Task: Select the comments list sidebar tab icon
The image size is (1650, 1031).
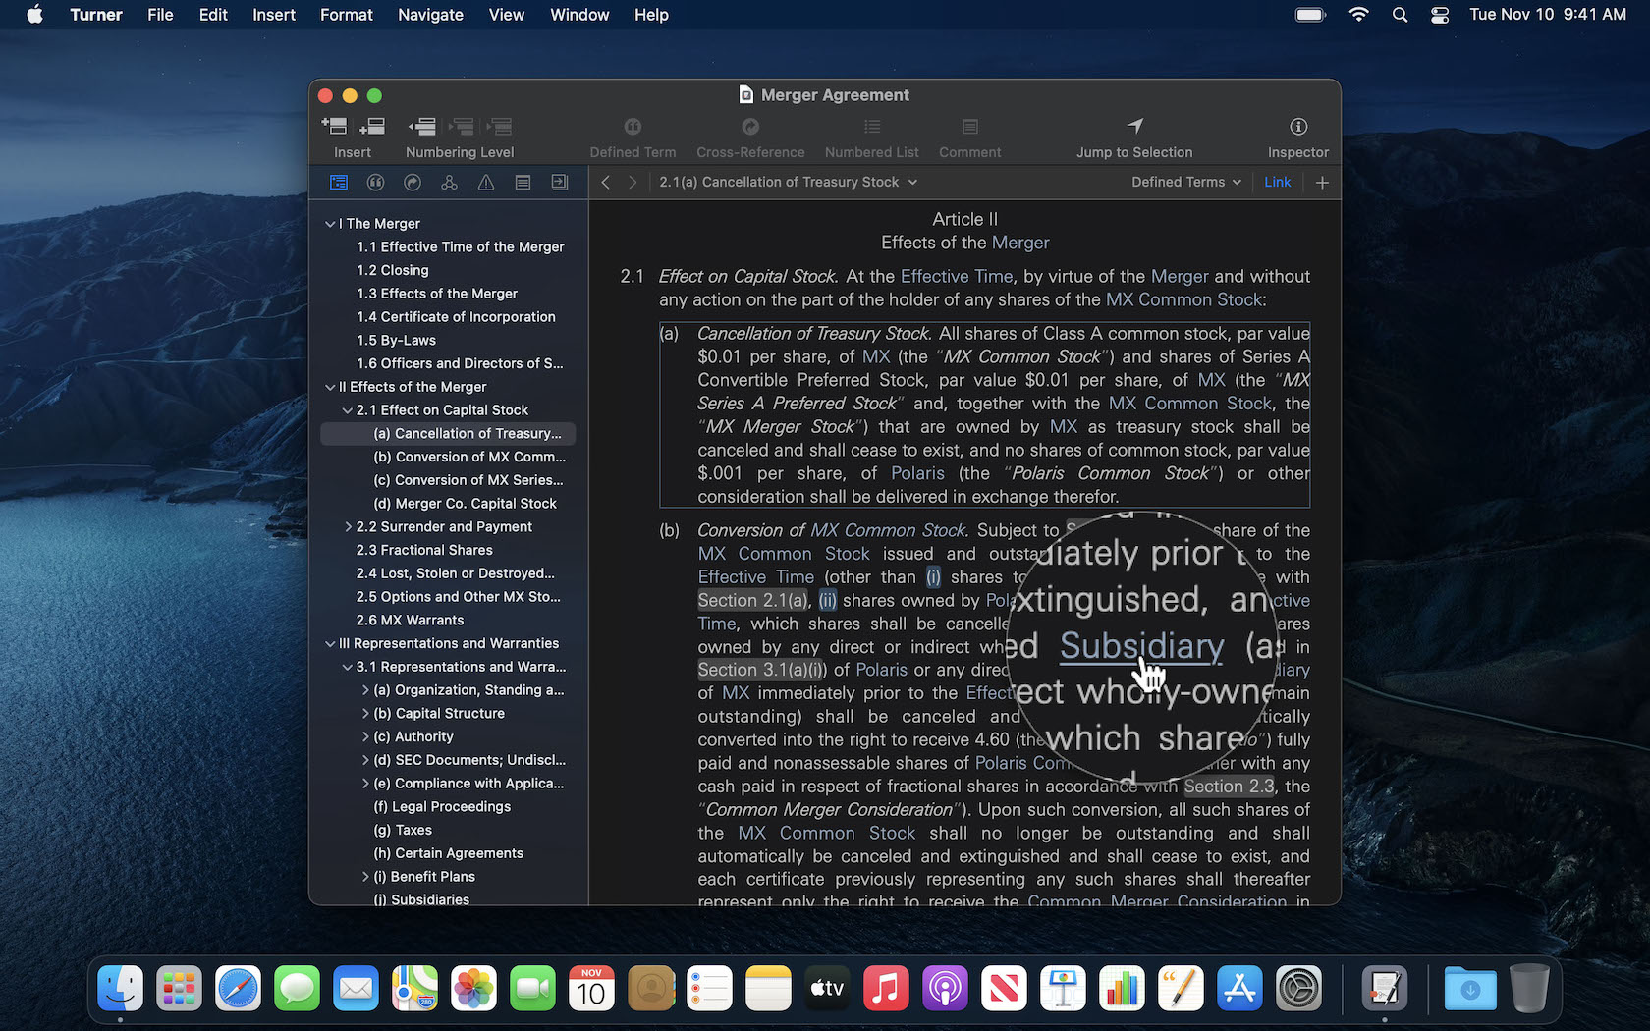Action: point(522,182)
